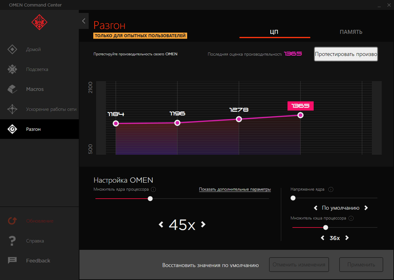The width and height of the screenshot is (394, 280).
Task: Collapse the sidebar with the back chevron
Action: coord(84,21)
